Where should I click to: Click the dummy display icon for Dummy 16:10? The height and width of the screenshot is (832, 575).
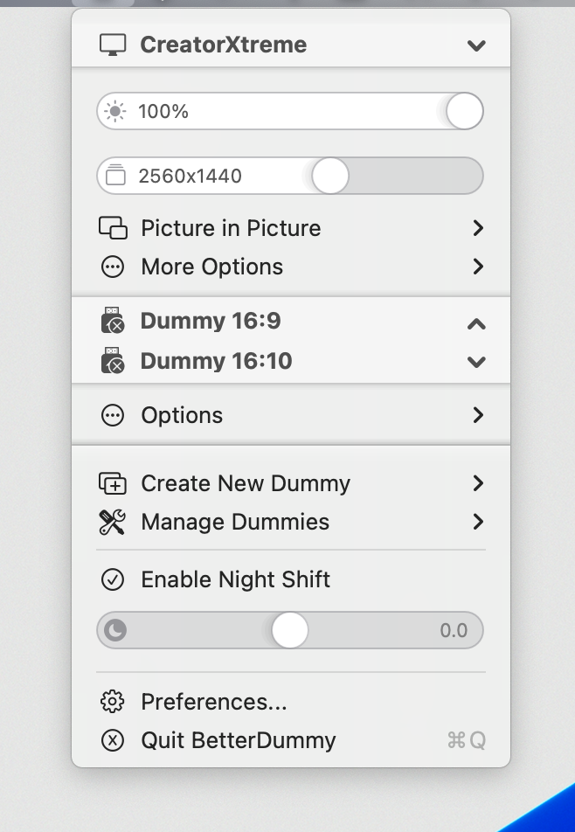click(114, 360)
